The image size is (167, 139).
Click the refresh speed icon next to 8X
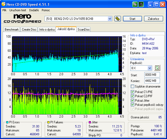[157, 68]
